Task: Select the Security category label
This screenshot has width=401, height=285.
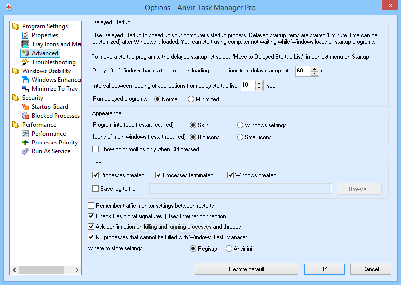Action: pyautogui.click(x=33, y=98)
